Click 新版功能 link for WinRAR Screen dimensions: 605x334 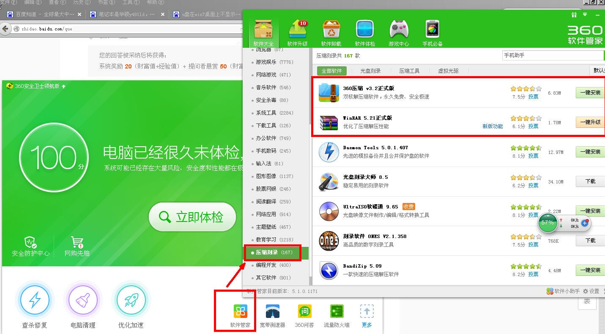point(493,126)
